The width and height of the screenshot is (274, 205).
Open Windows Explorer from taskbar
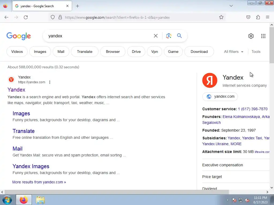(40, 200)
